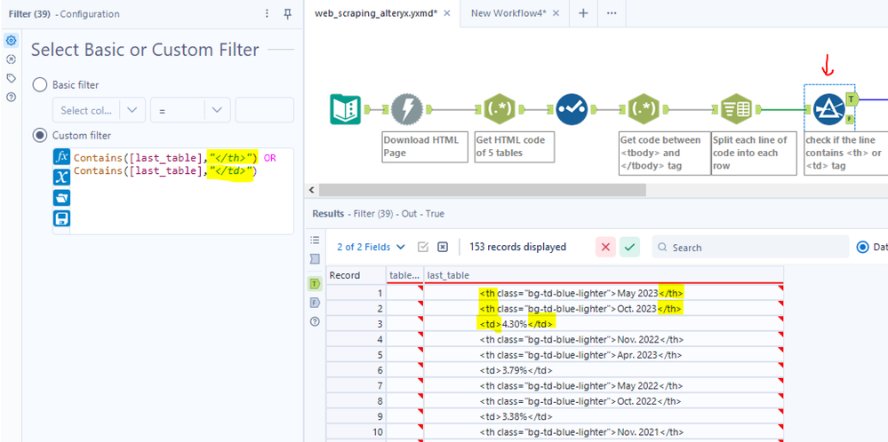Click the Filter tool False output anchor
This screenshot has width=888, height=442.
850,119
